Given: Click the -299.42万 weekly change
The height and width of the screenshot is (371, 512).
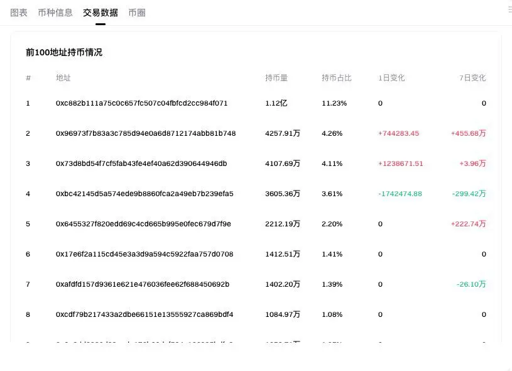Looking at the screenshot, I should [x=469, y=194].
